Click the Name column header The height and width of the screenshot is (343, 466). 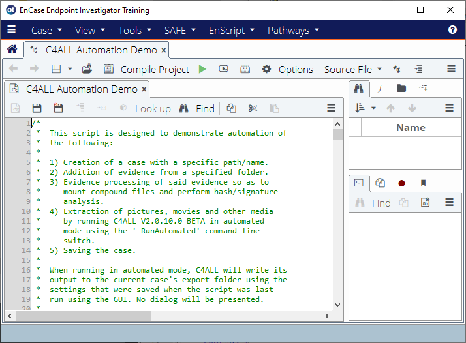coord(411,128)
